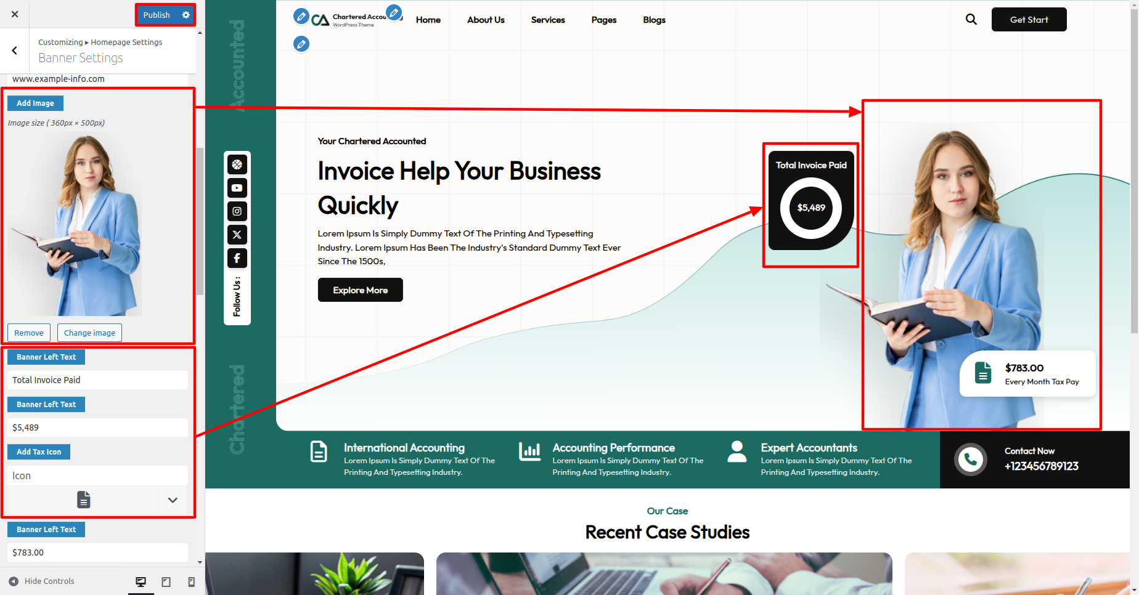Switch to tablet preview mode
Viewport: 1139px width, 595px height.
[x=166, y=581]
